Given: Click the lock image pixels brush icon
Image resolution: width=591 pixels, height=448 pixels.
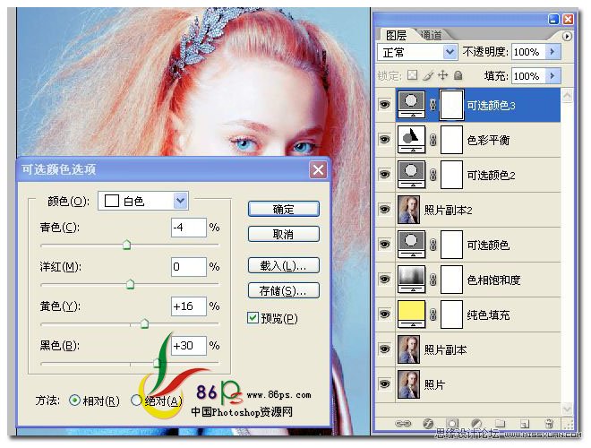Looking at the screenshot, I should [428, 75].
